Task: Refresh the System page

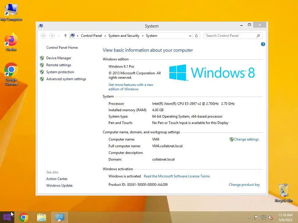Action: (196, 36)
